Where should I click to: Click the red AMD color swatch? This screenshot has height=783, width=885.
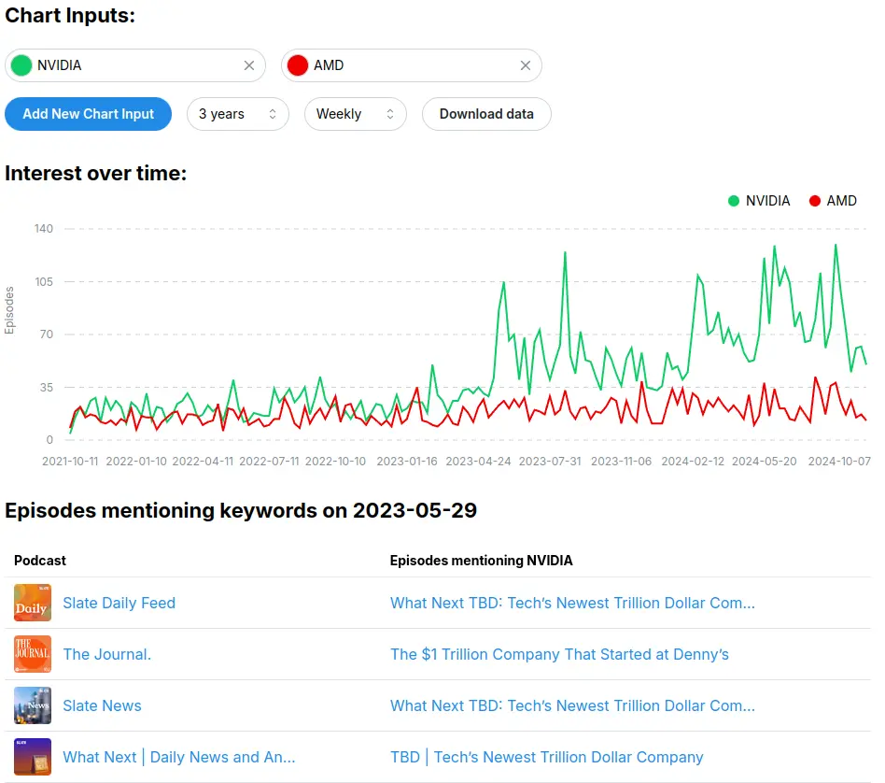tap(298, 65)
